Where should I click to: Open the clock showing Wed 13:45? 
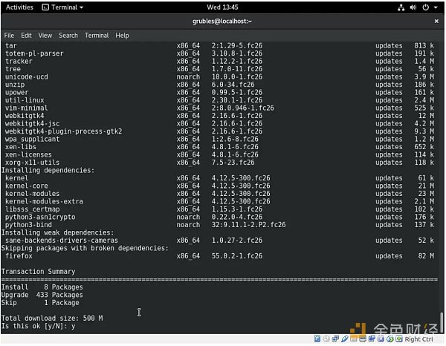click(222, 7)
